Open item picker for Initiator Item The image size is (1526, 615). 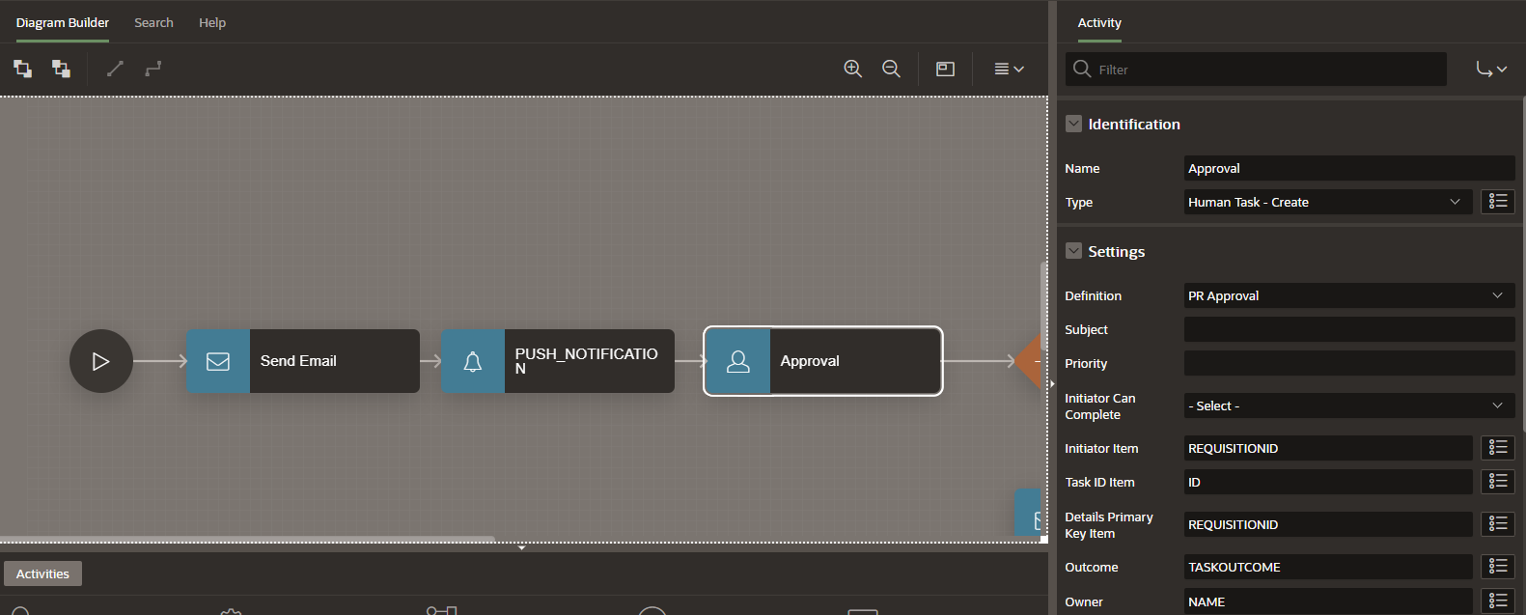coord(1498,448)
